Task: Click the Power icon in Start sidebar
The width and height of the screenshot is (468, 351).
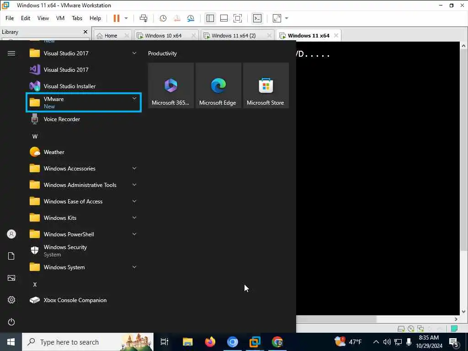Action: point(11,322)
